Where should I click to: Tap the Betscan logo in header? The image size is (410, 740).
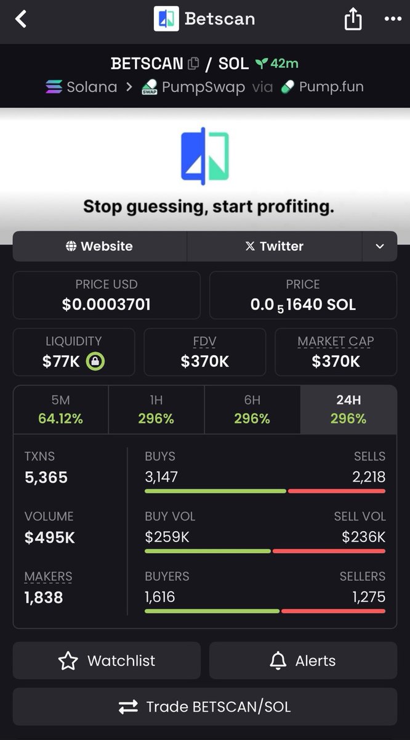coord(166,19)
